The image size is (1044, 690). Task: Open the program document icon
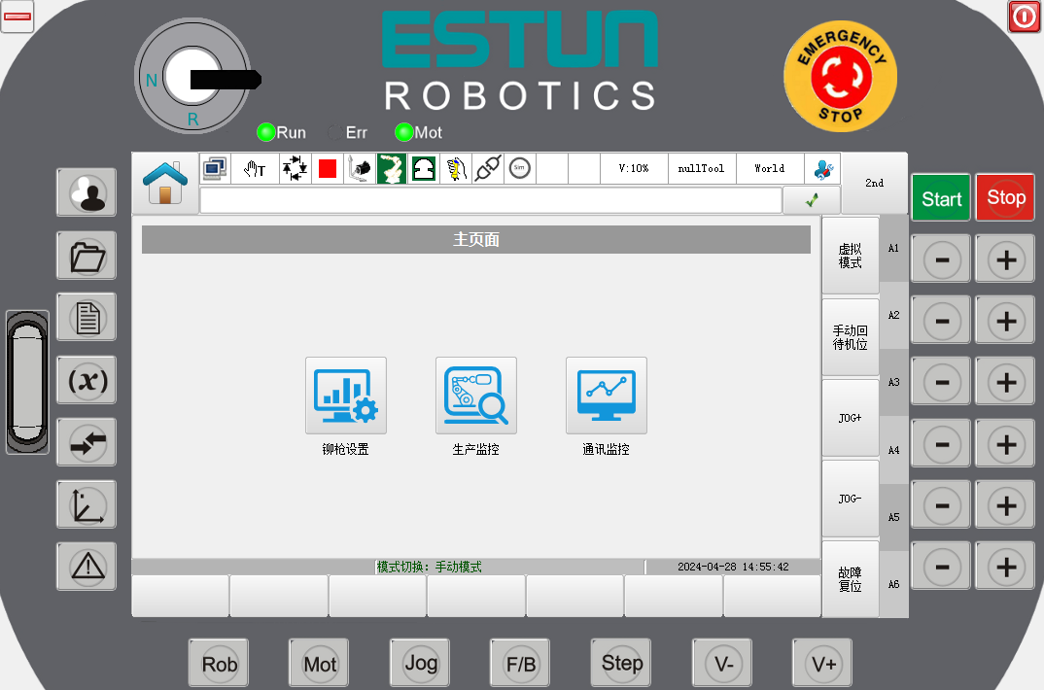tap(87, 318)
